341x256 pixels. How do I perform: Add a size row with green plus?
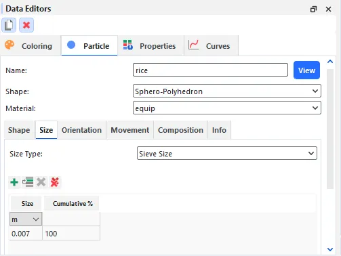(x=14, y=182)
